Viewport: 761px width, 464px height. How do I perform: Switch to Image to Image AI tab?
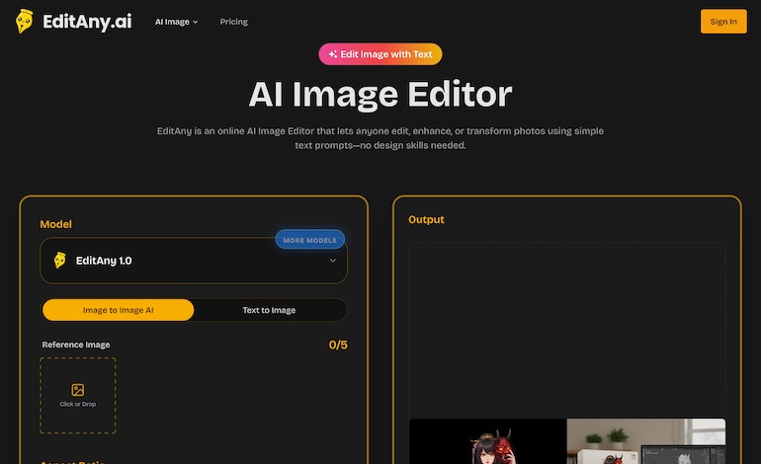[118, 310]
